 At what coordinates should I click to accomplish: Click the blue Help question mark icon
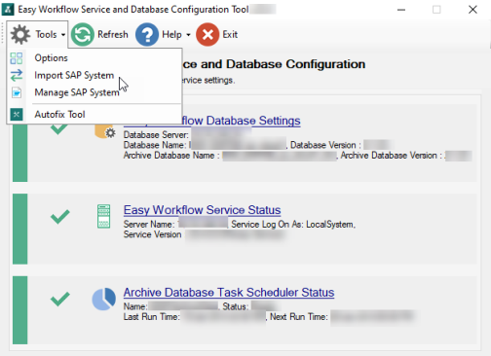click(147, 34)
